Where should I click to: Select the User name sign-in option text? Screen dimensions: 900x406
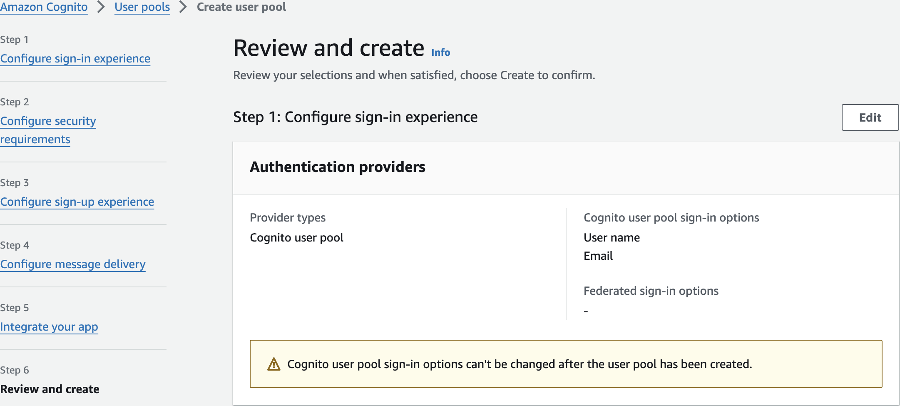612,238
